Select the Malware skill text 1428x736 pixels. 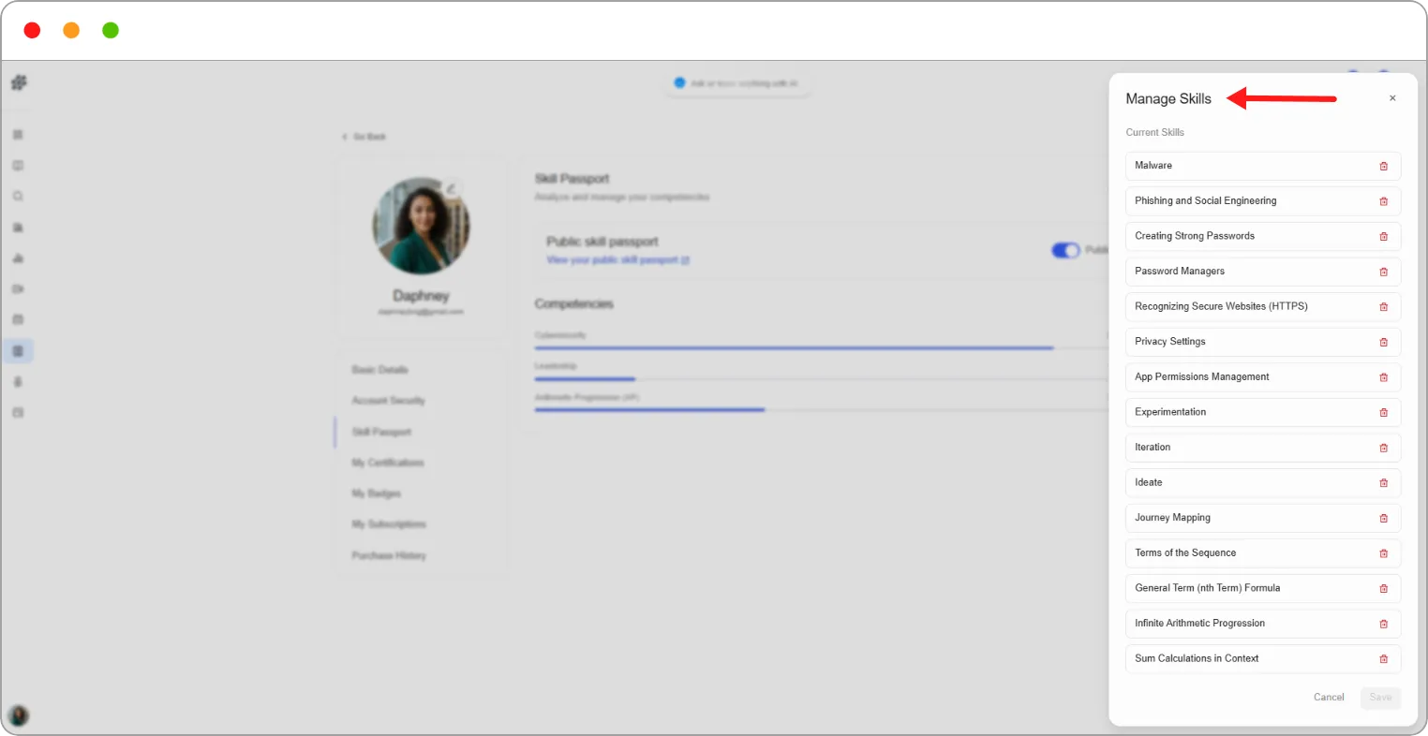[x=1153, y=166]
